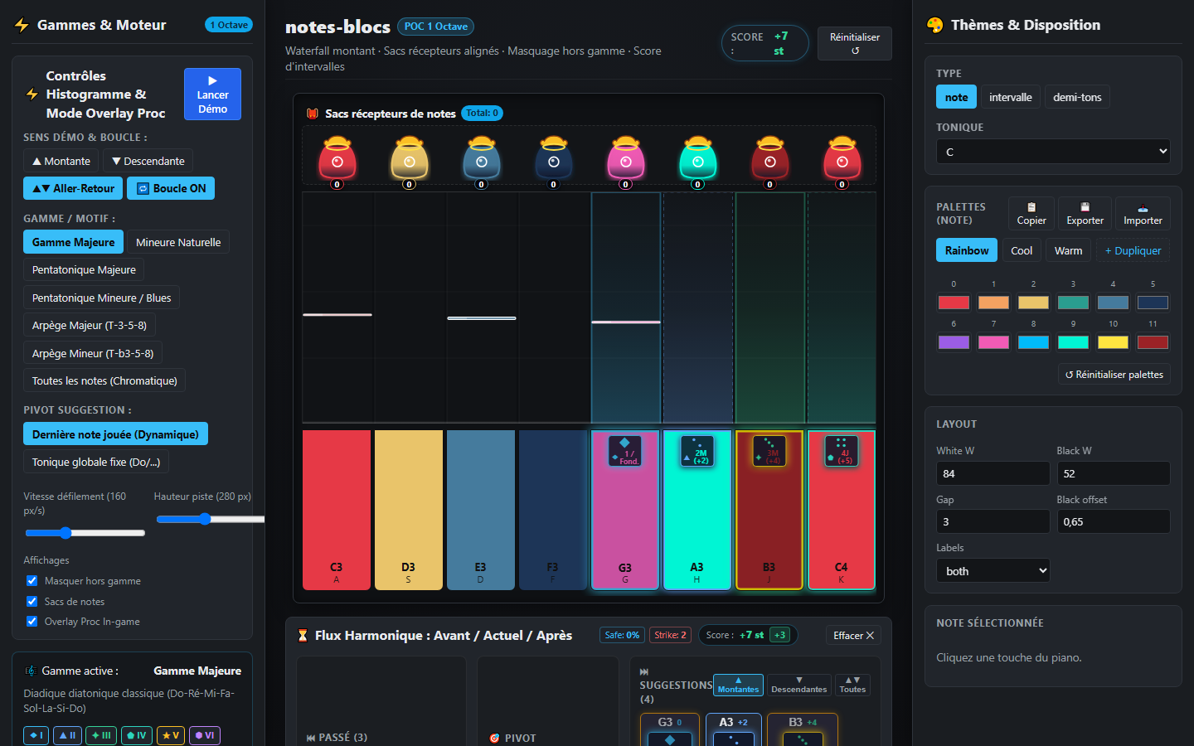The height and width of the screenshot is (746, 1194).
Task: Click the pink receiver bag above G3
Action: [626, 158]
